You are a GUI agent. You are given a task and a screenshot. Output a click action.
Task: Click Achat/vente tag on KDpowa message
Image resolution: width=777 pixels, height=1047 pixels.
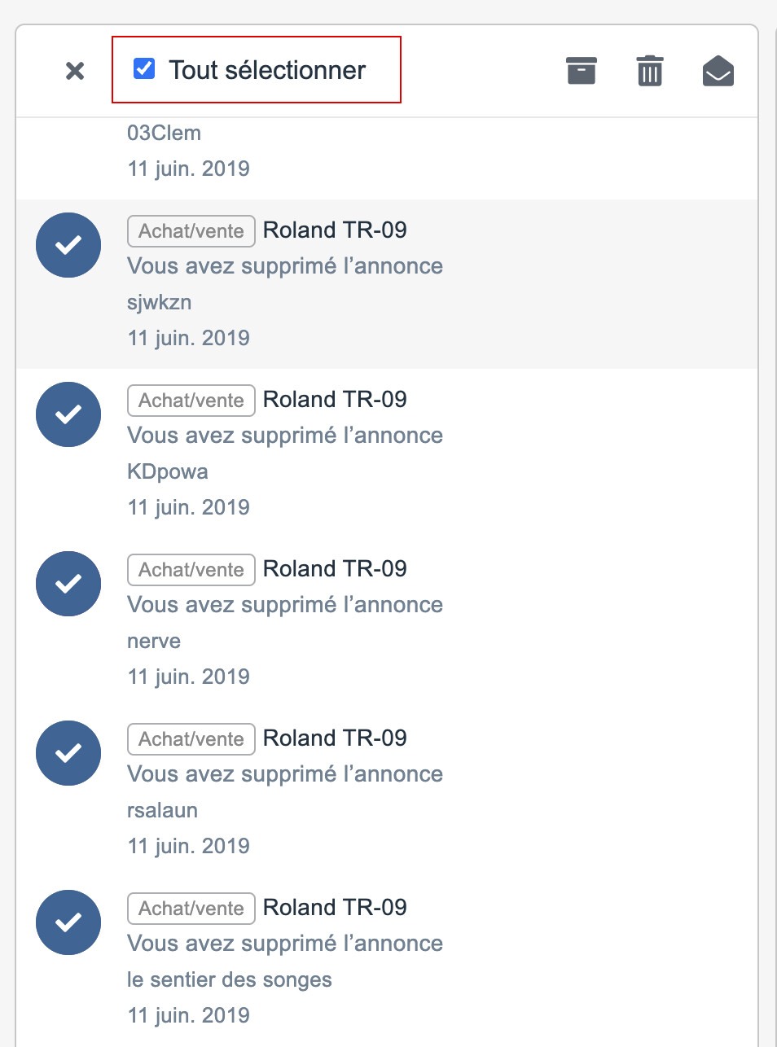point(191,401)
